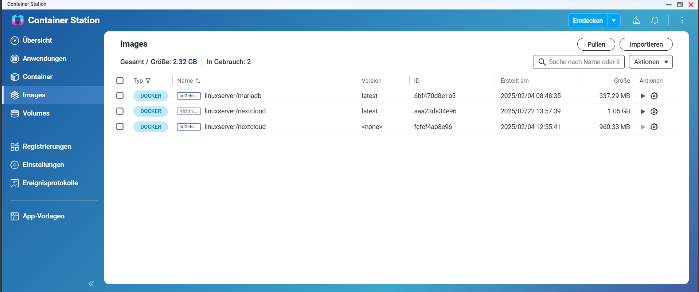Click the In Gebr... tag of fcfef4ab8e96 row
This screenshot has height=292, width=699.
tap(189, 127)
